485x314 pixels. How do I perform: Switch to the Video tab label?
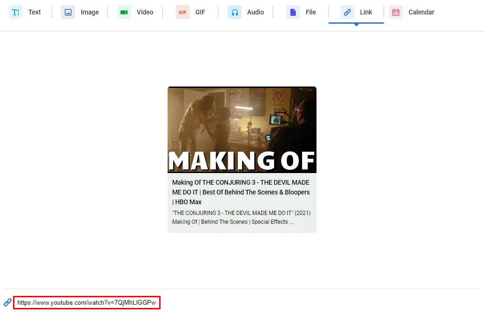pos(145,13)
